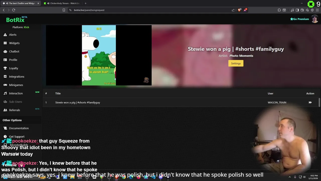Screen dimensions: 321x181
Task: Click the taskbar microphone icon
Action: click(x=295, y=177)
